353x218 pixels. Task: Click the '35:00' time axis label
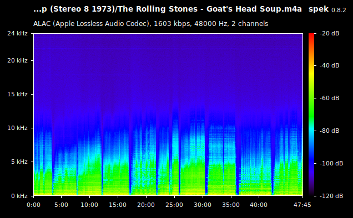231,205
